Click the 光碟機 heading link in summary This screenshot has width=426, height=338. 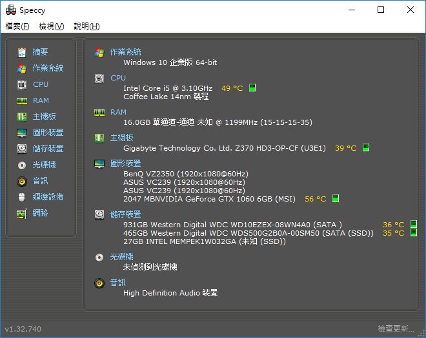click(122, 257)
